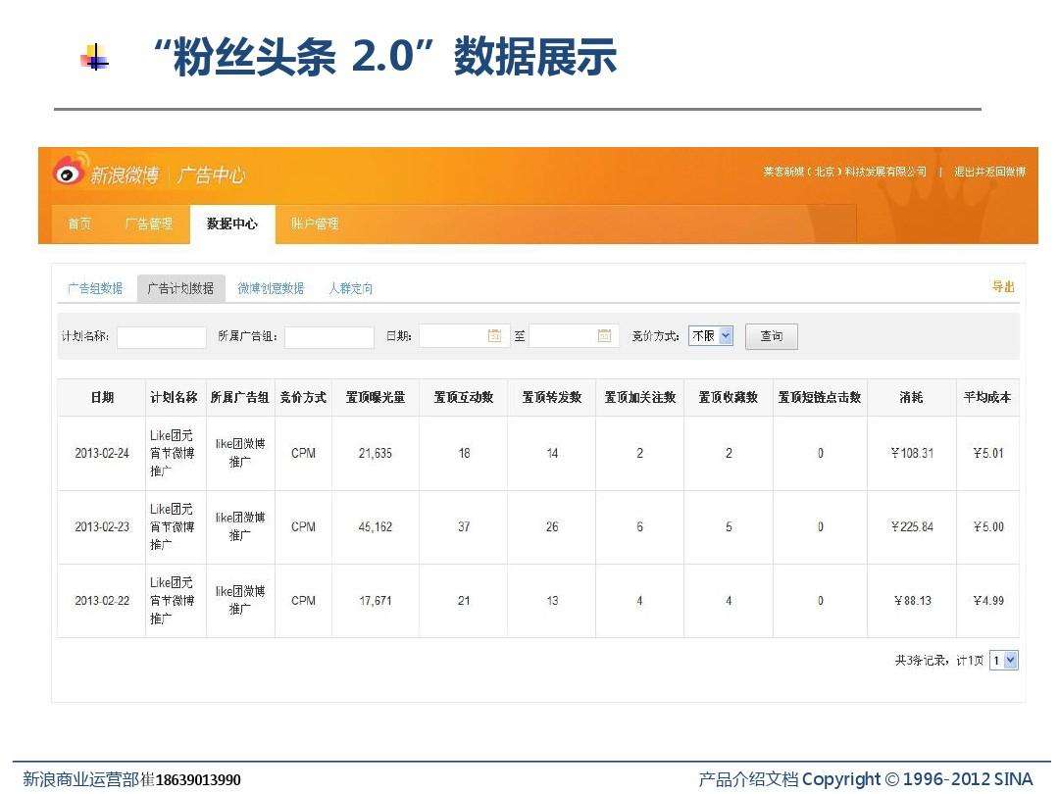Select the 数据中心 tab

click(232, 223)
